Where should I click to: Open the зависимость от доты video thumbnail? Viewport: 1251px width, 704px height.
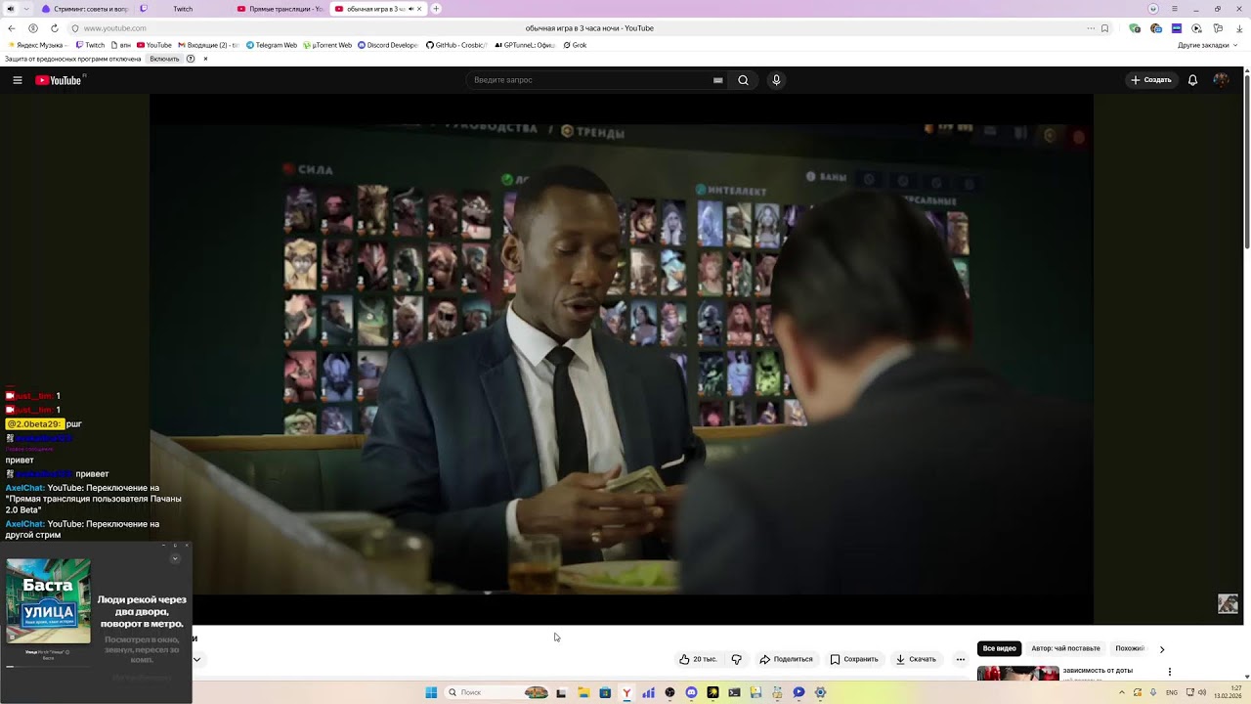[x=1018, y=673]
